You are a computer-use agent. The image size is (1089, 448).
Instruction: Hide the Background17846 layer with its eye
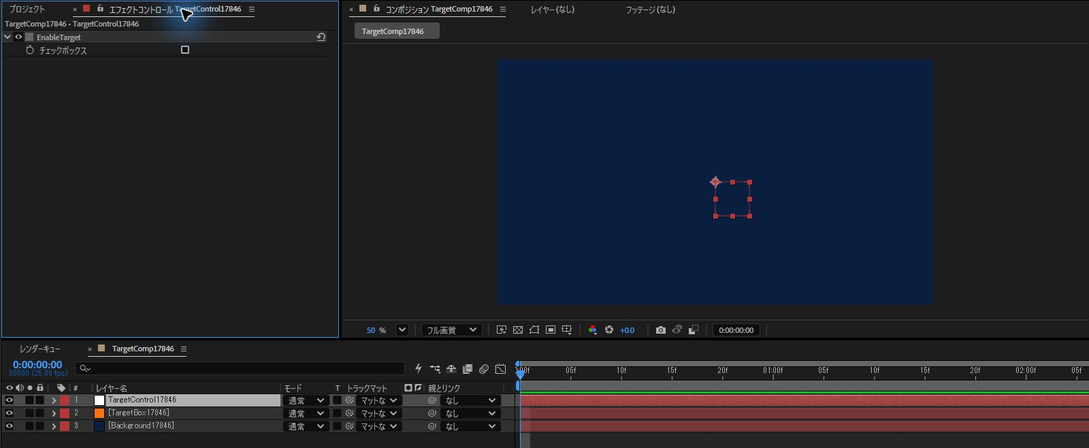point(10,426)
